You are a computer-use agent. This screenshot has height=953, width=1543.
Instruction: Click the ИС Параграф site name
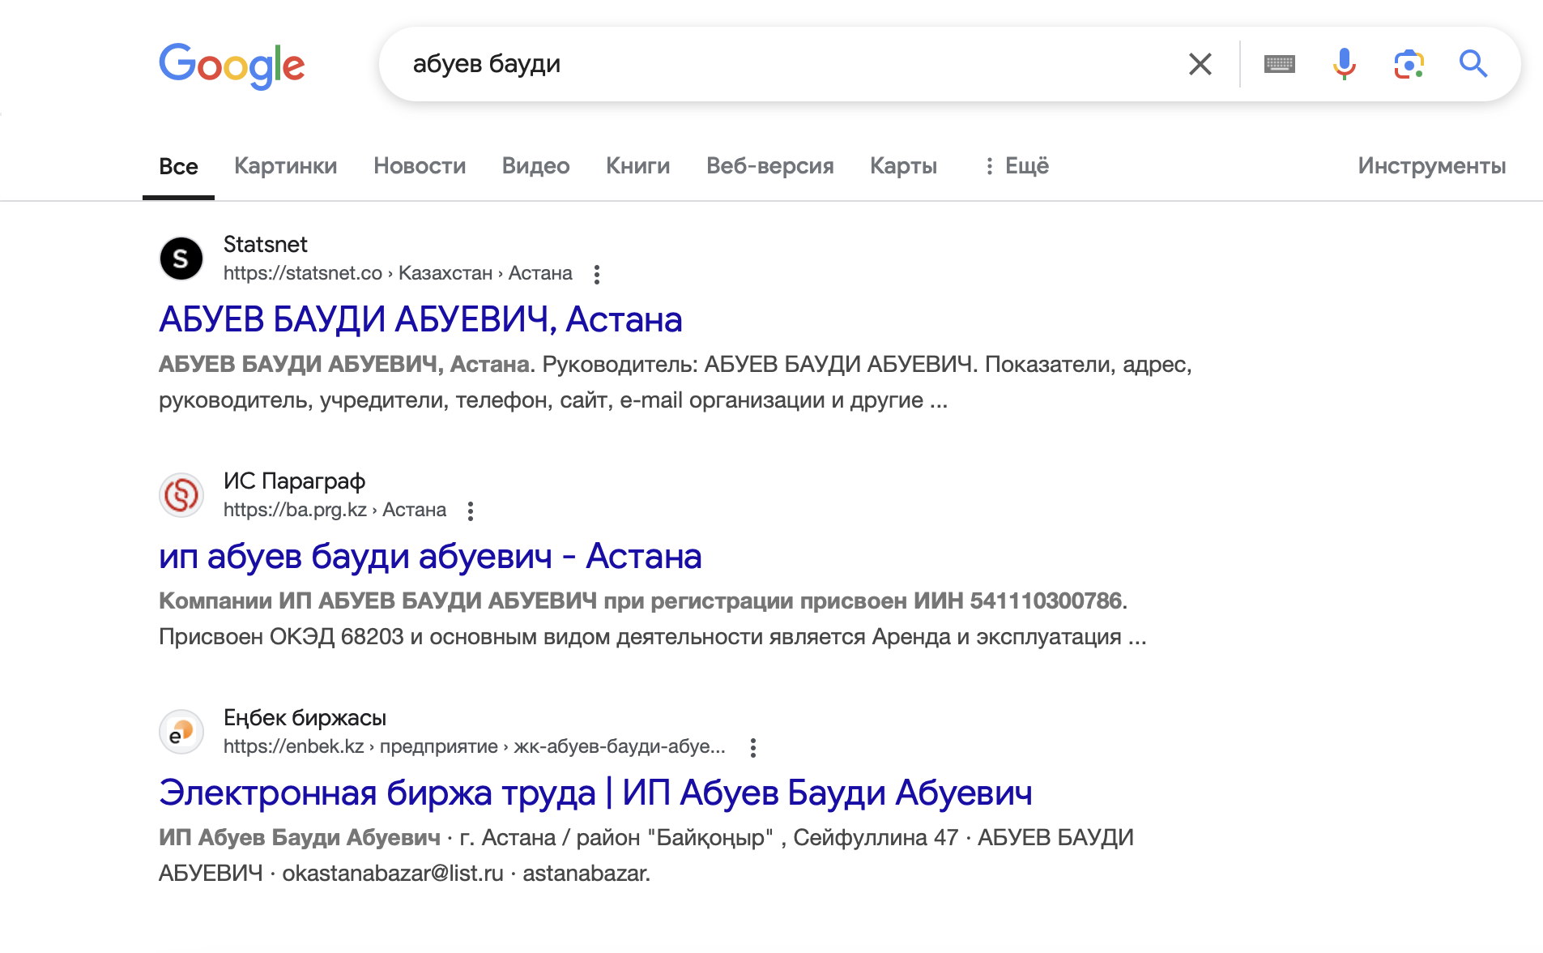[294, 481]
